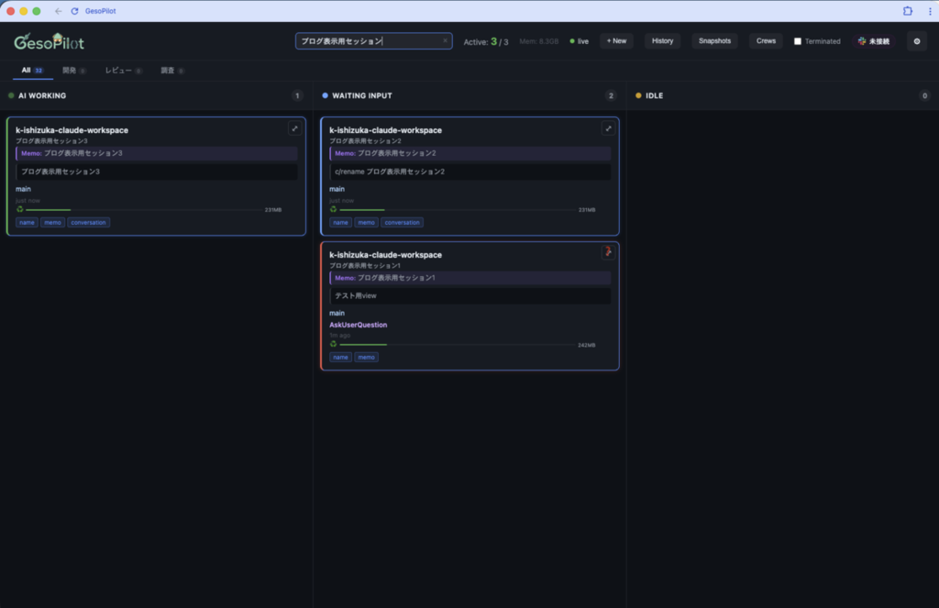Click the name tag on セッション1 card

tap(341, 357)
